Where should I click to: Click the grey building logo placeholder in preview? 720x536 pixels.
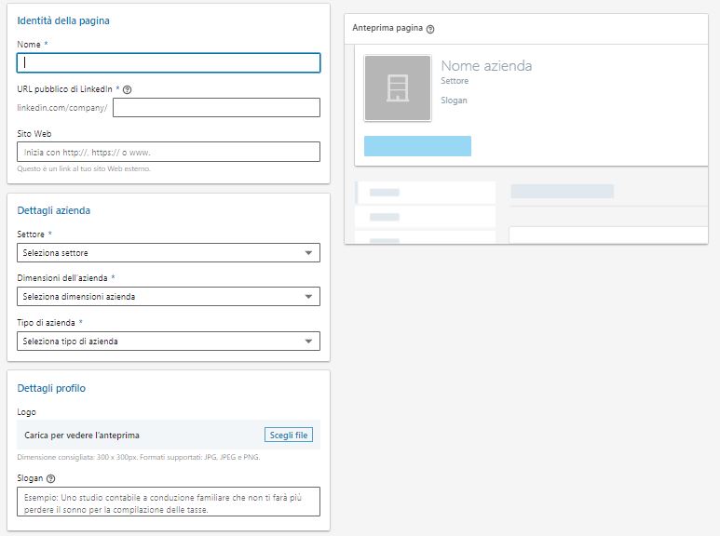398,88
